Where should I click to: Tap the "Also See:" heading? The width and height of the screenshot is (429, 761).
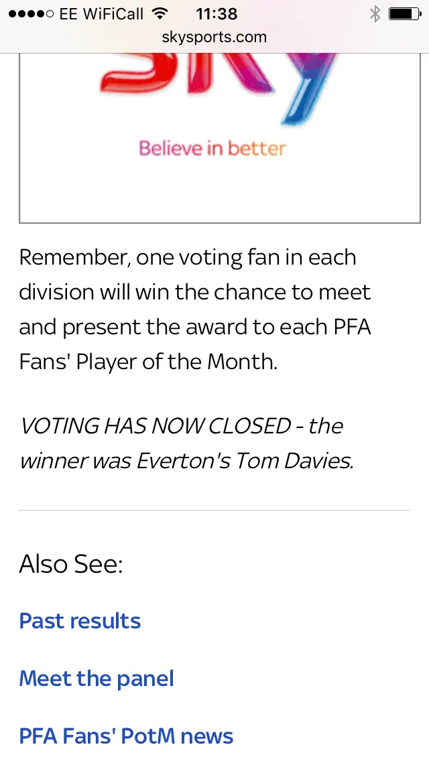[x=71, y=564]
